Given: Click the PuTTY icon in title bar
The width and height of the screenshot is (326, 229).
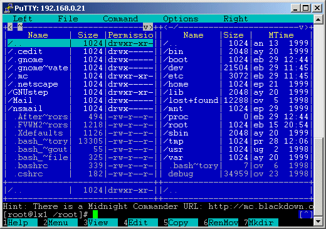Looking at the screenshot, I should tap(9, 8).
